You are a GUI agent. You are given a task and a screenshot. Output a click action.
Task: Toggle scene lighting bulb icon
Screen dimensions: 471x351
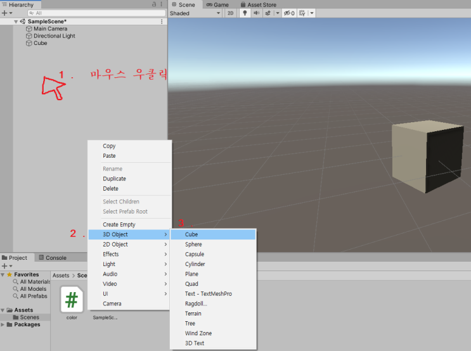[x=245, y=13]
